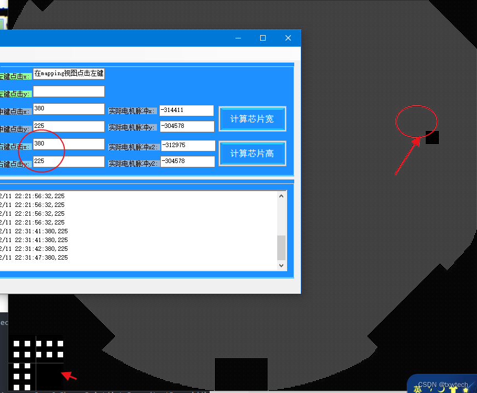Click the empty 左键点击y input field
This screenshot has height=393, width=477.
(69, 91)
